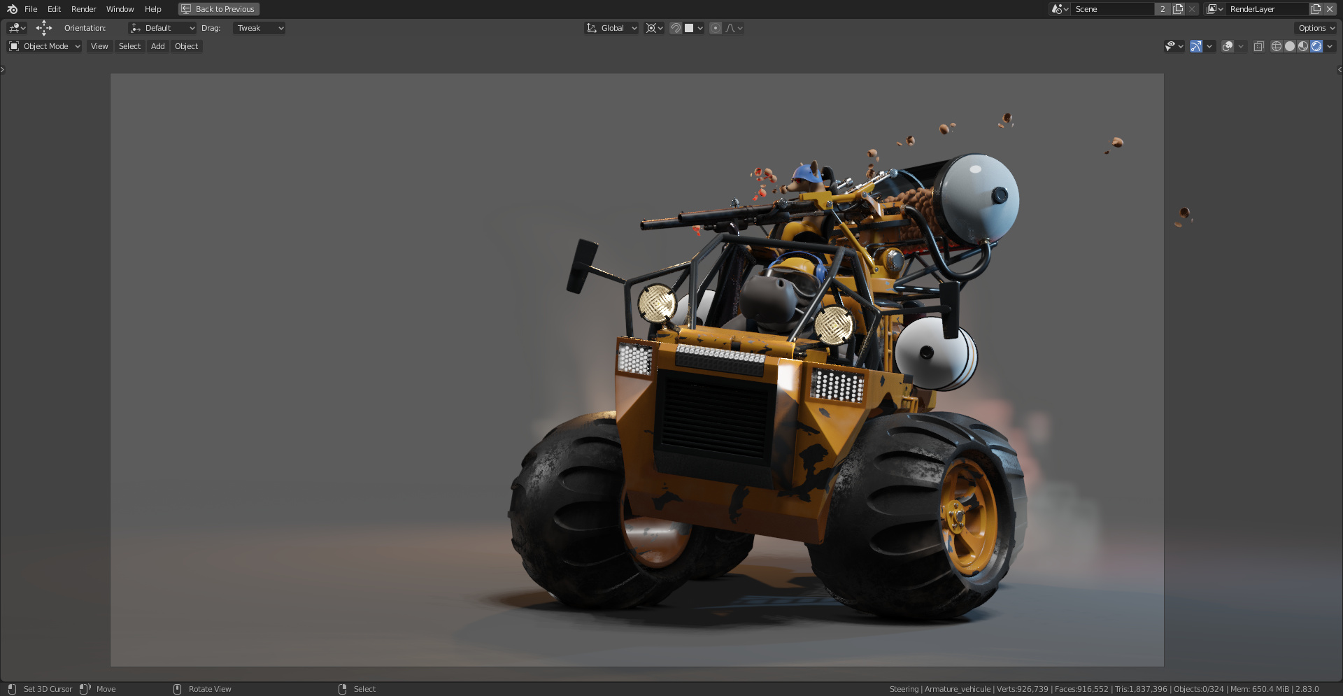The width and height of the screenshot is (1343, 696).
Task: Open the shading options dropdown arrow
Action: click(1330, 46)
